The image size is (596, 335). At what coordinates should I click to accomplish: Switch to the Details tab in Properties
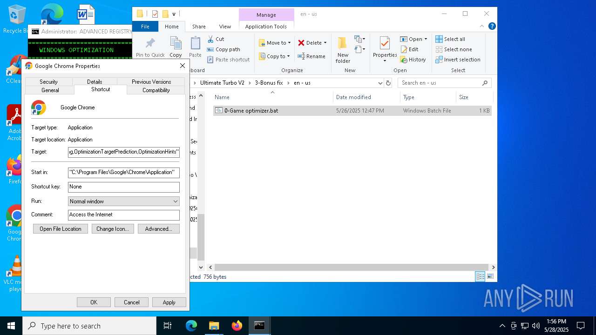pyautogui.click(x=95, y=82)
